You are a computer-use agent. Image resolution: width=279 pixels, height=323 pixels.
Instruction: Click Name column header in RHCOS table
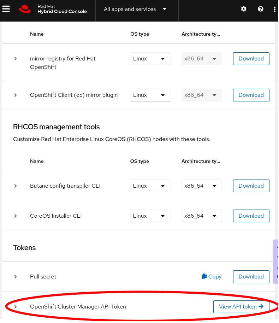click(37, 161)
